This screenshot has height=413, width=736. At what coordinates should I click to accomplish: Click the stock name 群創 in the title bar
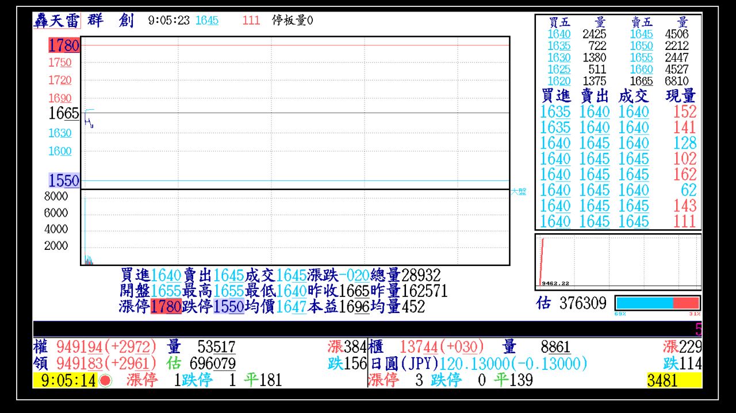click(112, 20)
